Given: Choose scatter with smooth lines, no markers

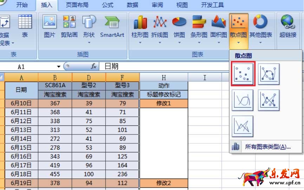Looking at the screenshot, I should (242, 100).
